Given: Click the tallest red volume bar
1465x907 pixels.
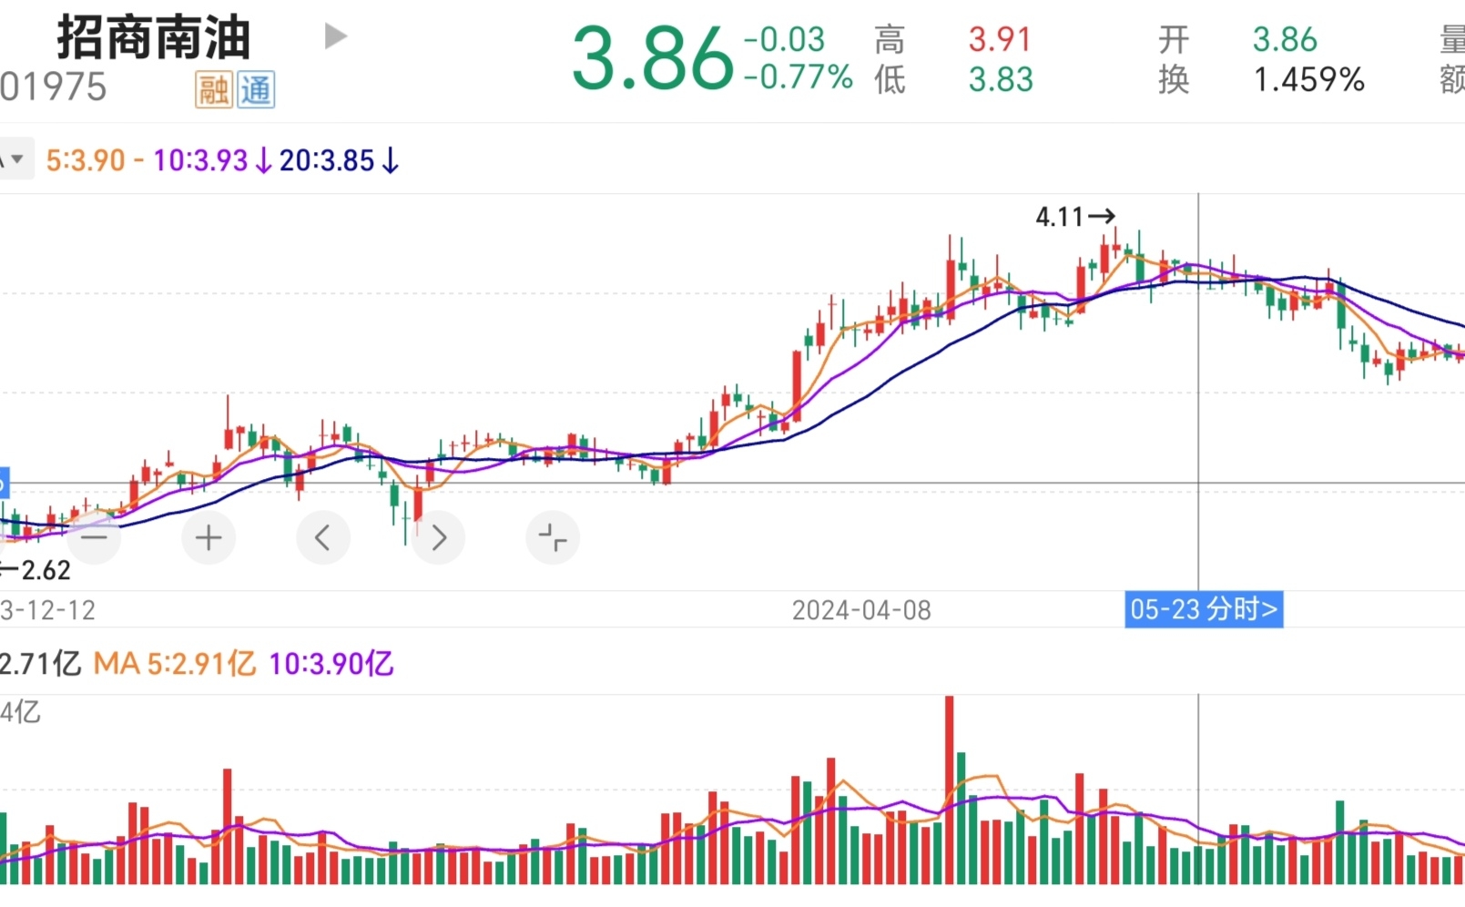Looking at the screenshot, I should 950,790.
